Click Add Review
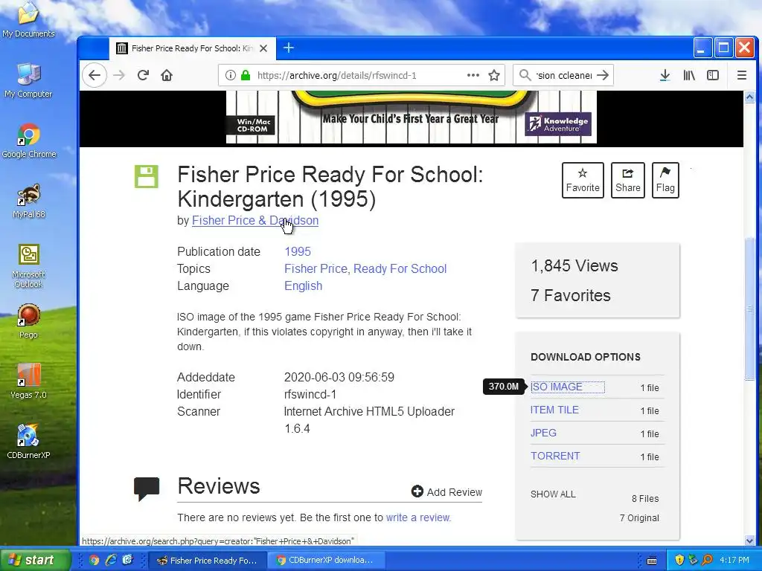Viewport: 762px width, 571px height. pyautogui.click(x=446, y=492)
